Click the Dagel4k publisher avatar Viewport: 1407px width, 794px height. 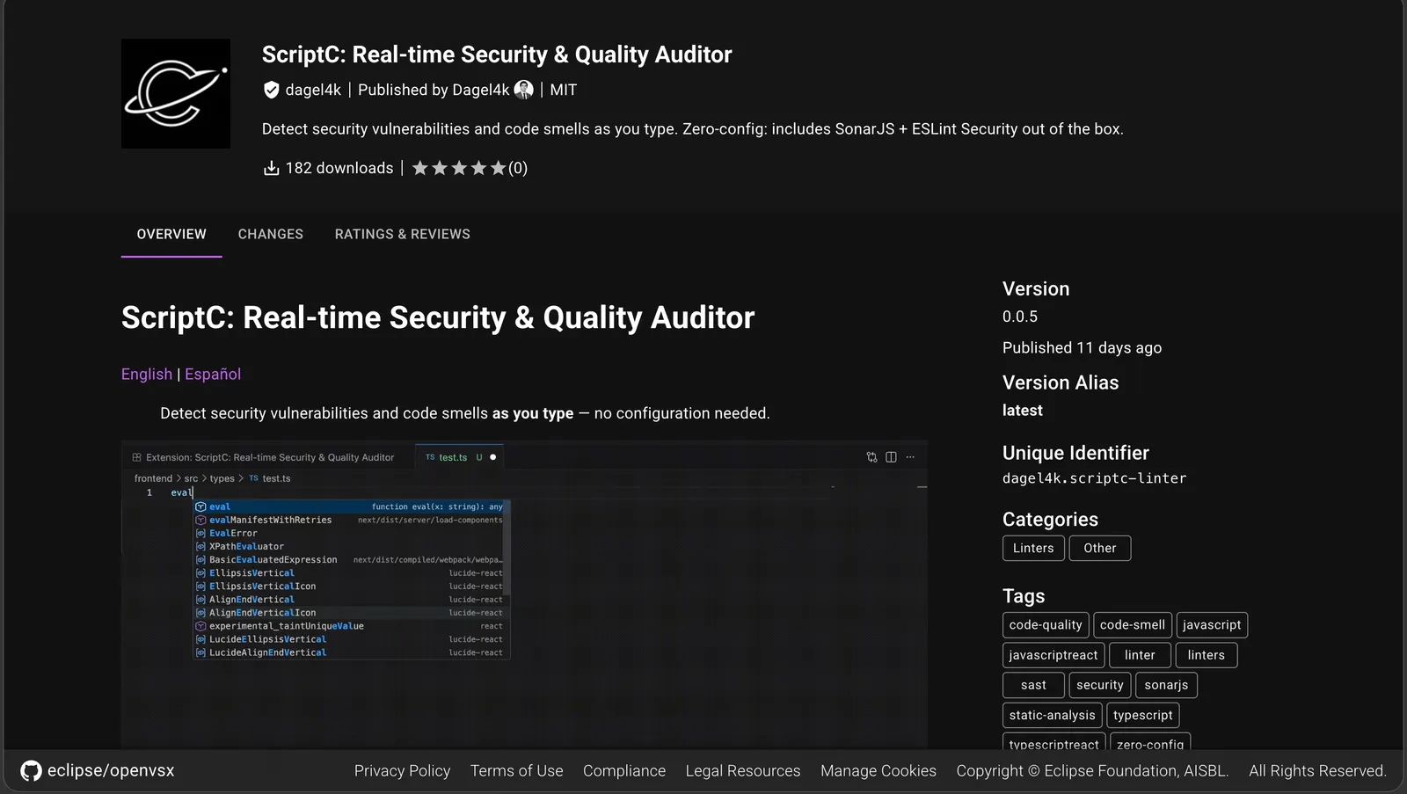coord(523,90)
